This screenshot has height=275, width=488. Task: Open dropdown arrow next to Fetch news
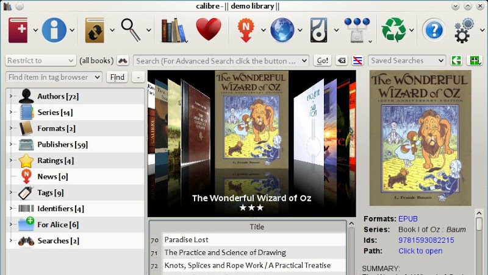[264, 30]
